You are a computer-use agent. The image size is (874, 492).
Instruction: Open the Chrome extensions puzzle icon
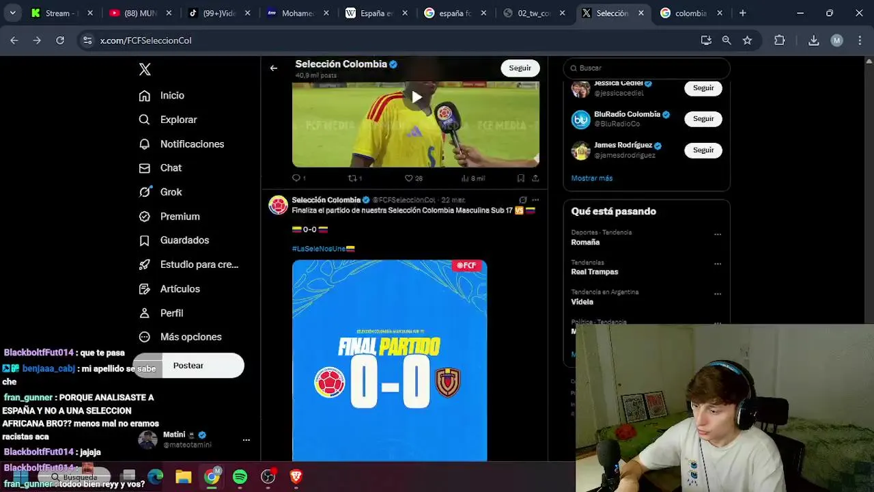coord(779,40)
